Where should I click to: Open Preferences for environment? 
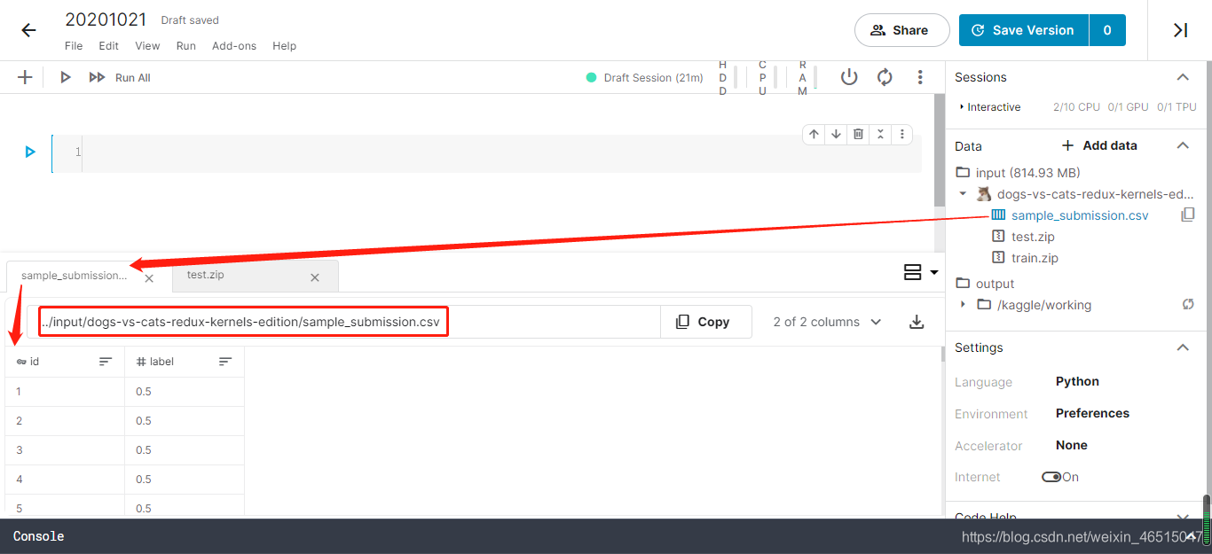point(1092,413)
